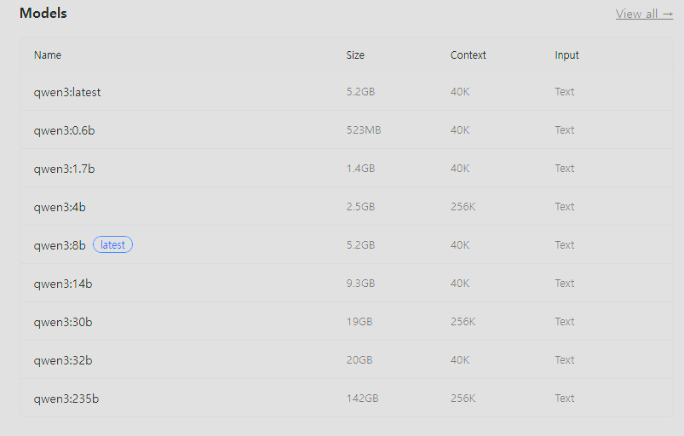Open the "View all" models link

pos(644,14)
